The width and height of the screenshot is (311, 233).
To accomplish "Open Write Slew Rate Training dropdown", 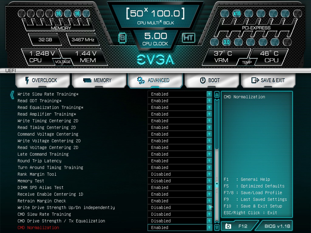I will (209, 94).
